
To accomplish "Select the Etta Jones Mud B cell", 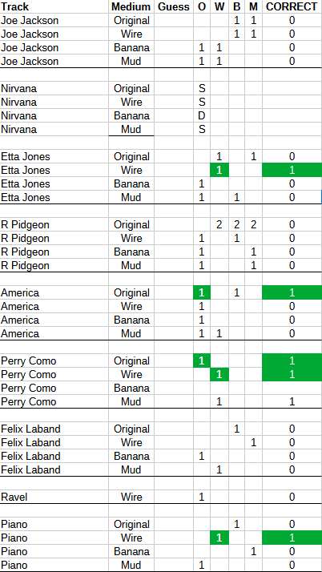I will pyautogui.click(x=236, y=197).
